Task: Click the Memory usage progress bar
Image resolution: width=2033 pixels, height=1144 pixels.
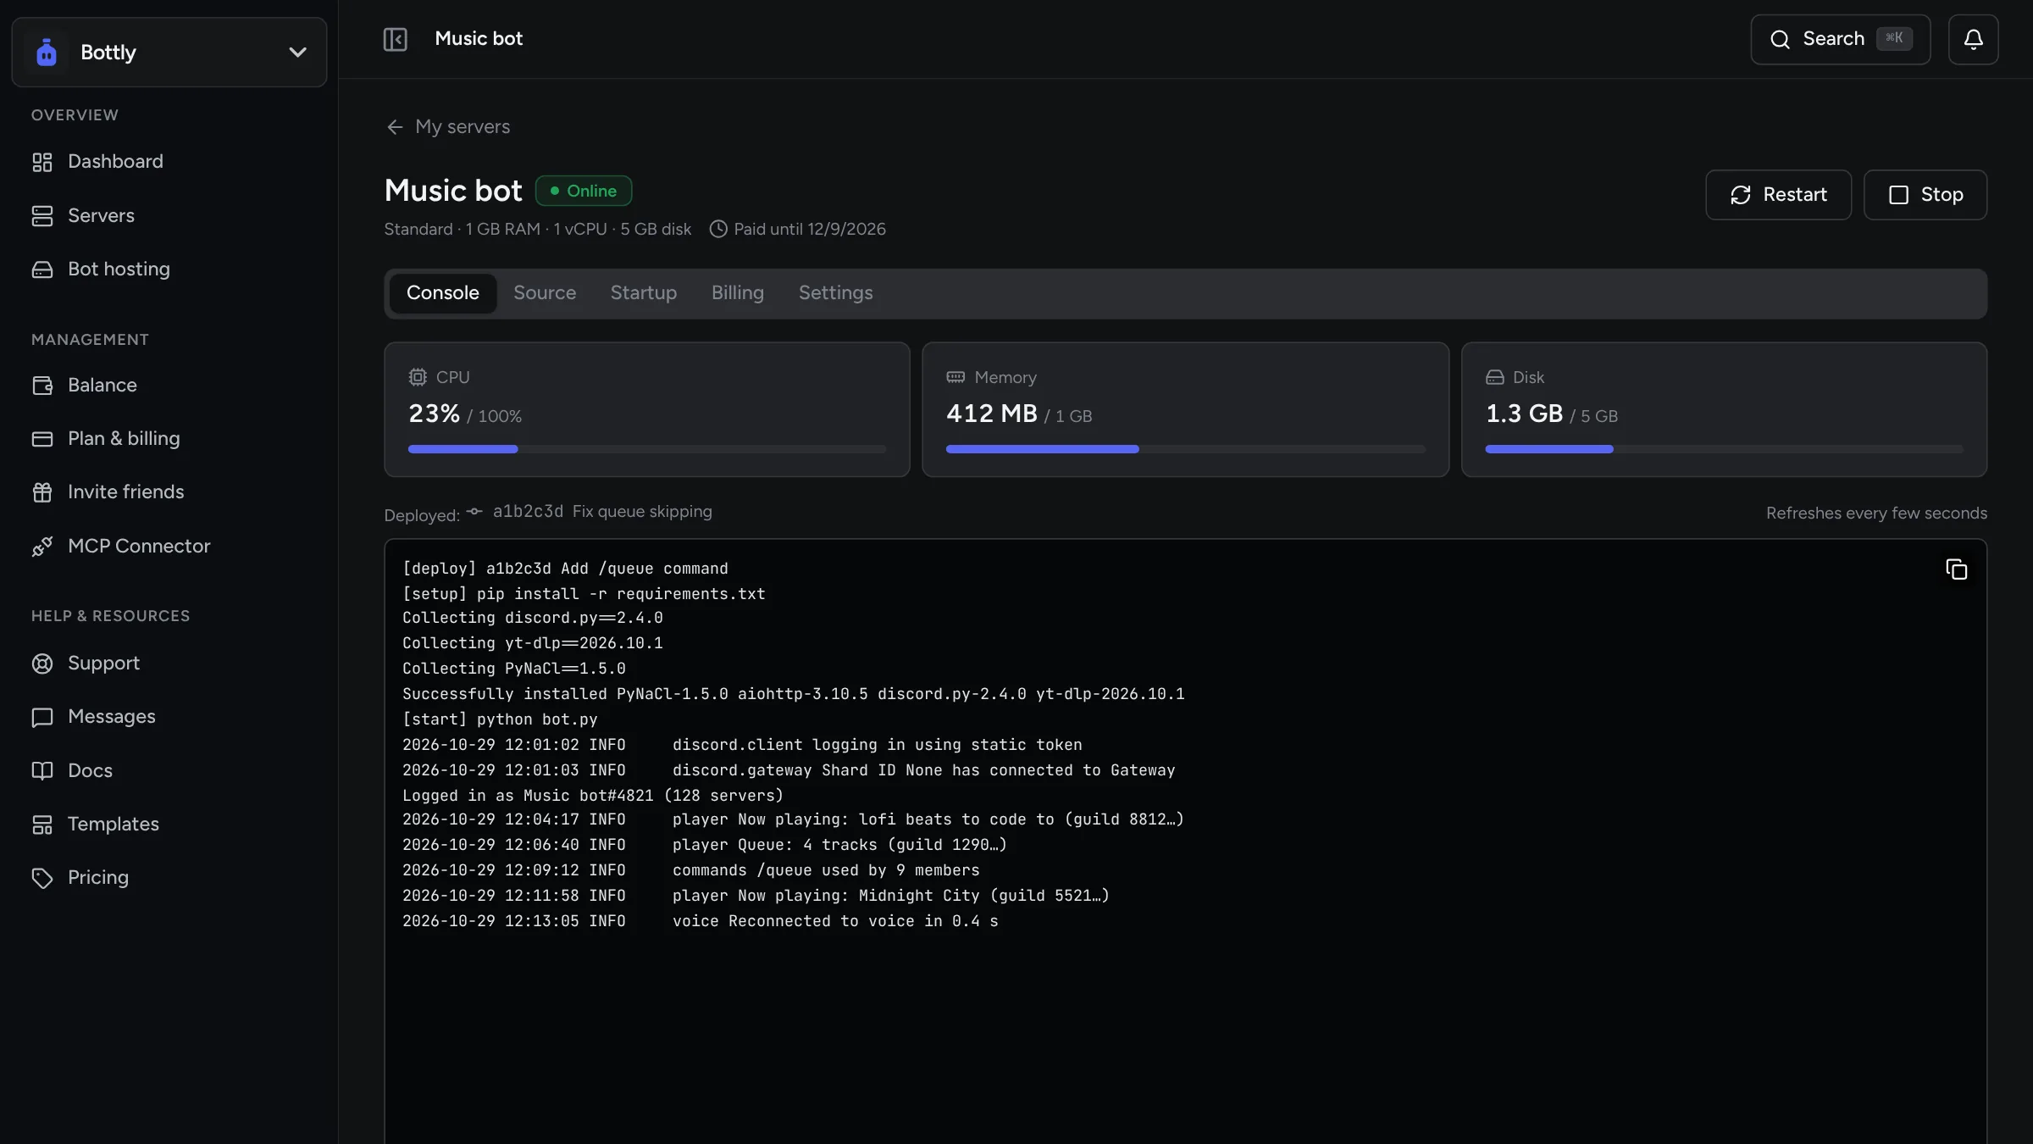Action: [x=1185, y=449]
